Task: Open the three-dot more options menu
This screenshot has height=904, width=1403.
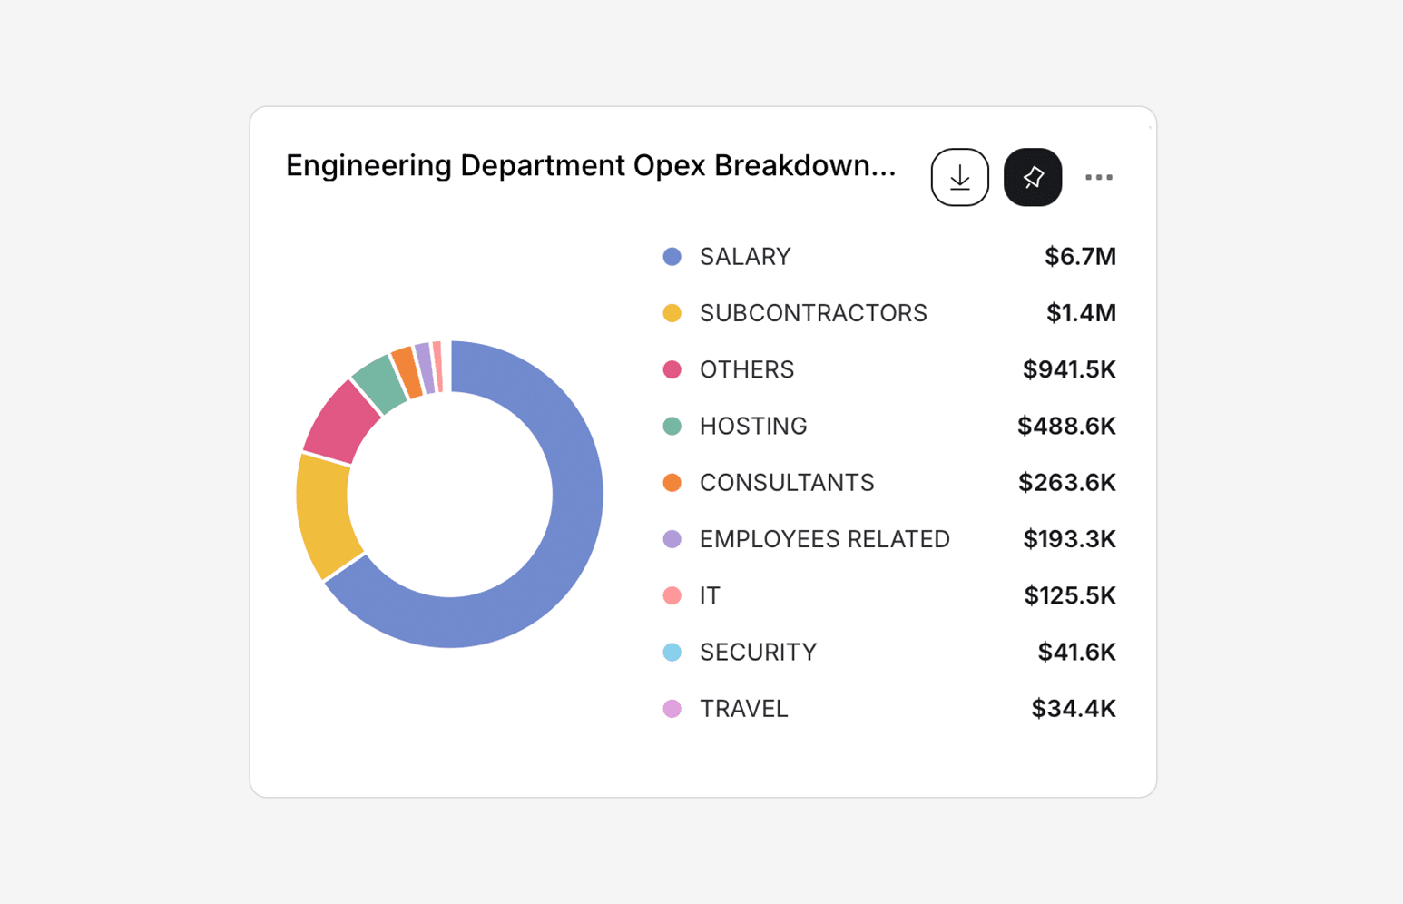Action: pos(1099,177)
